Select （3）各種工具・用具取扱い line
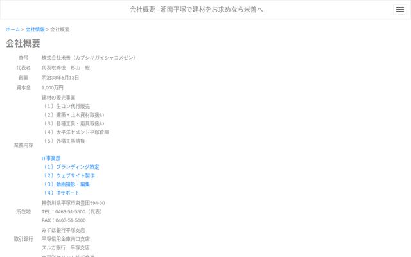The height and width of the screenshot is (257, 411). pyautogui.click(x=73, y=123)
